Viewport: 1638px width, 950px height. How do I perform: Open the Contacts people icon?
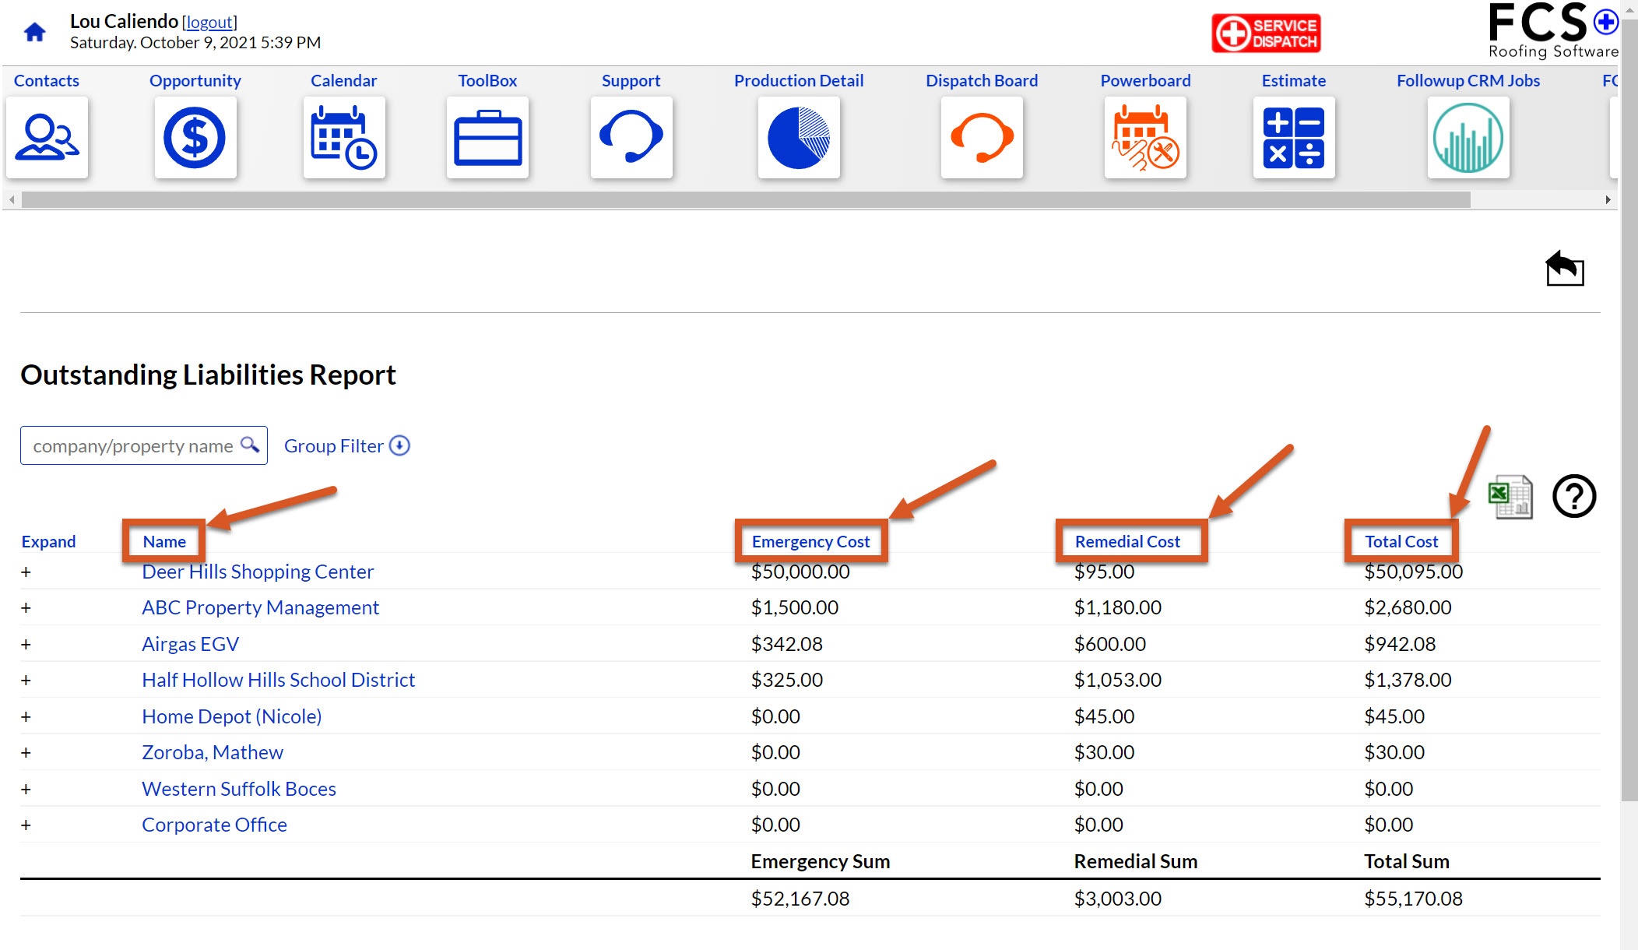click(x=47, y=138)
